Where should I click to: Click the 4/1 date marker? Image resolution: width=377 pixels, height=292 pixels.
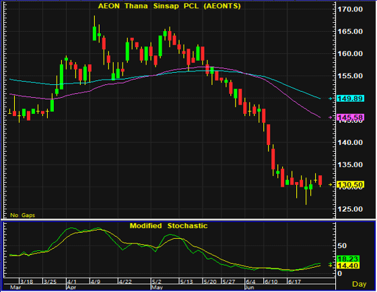[72, 282]
